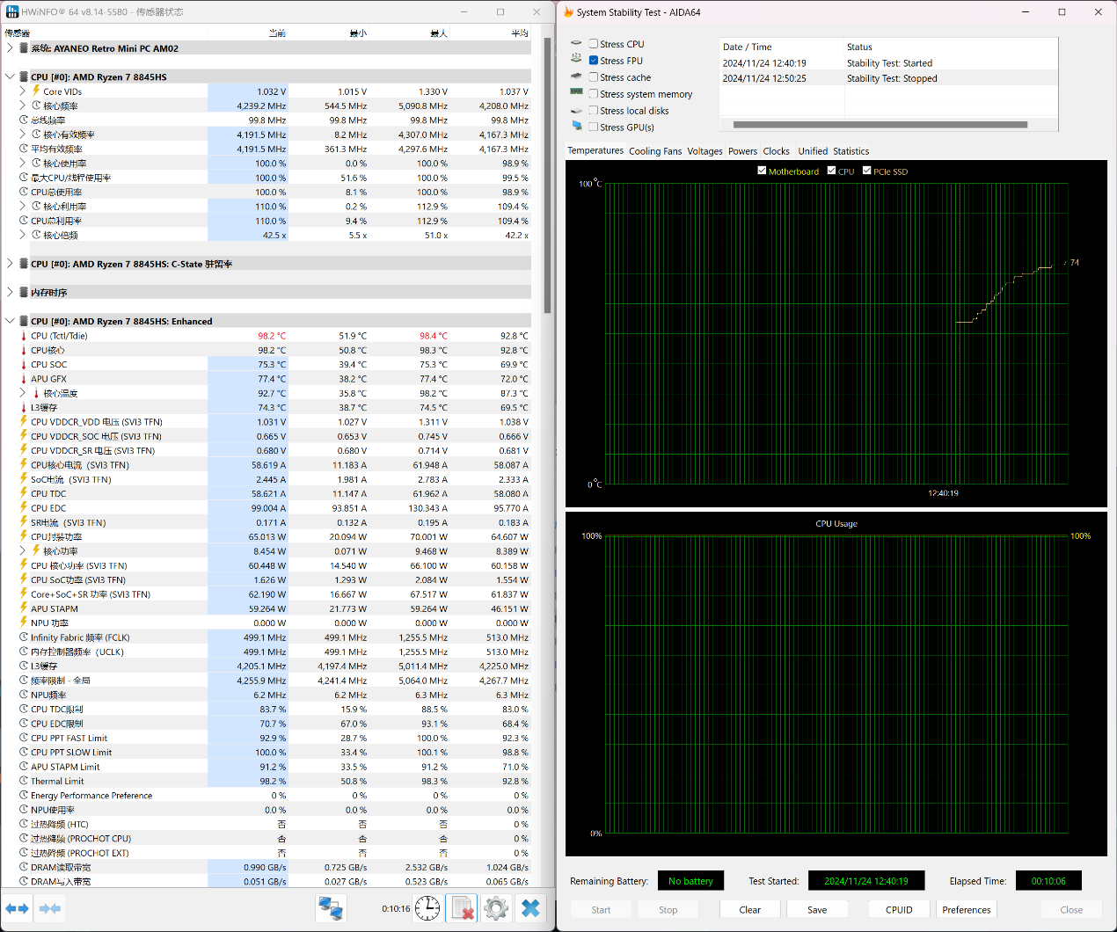This screenshot has height=932, width=1117.
Task: Enable the Stress CPU checkbox
Action: tap(594, 44)
